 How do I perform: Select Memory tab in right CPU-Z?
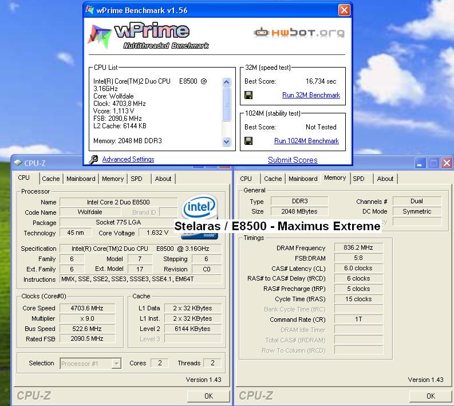coord(335,178)
